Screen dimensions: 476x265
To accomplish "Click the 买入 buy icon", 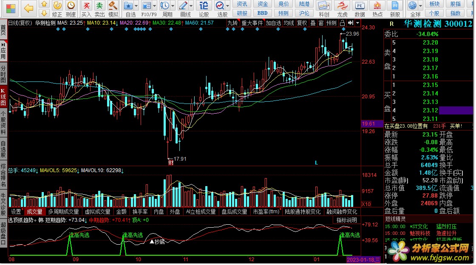I will pyautogui.click(x=87, y=6).
